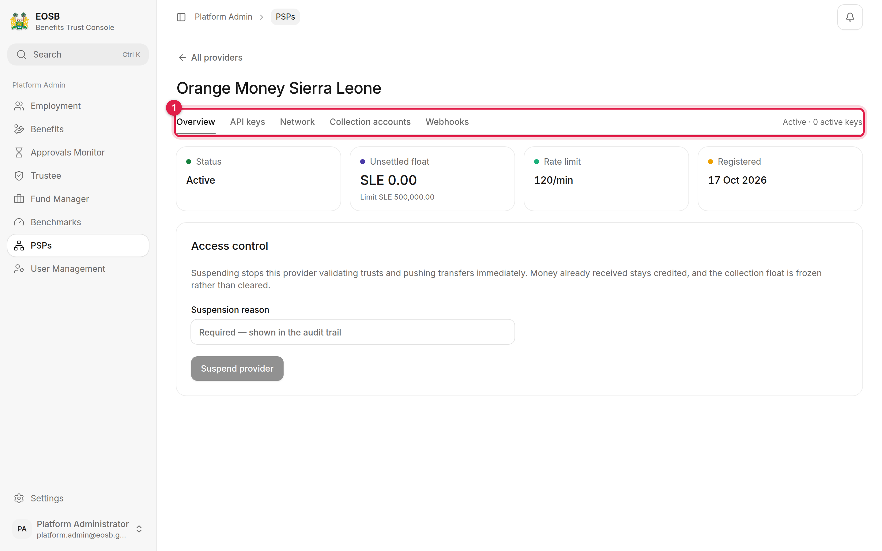882x551 pixels.
Task: Click the back arrow beside All providers
Action: 182,58
